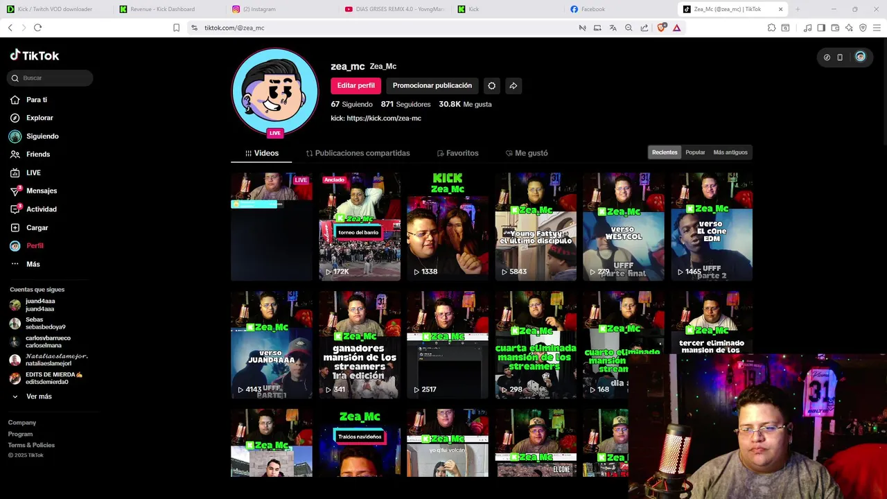Switch to the Publicaciones compartidas tab
This screenshot has height=499, width=887.
click(358, 153)
